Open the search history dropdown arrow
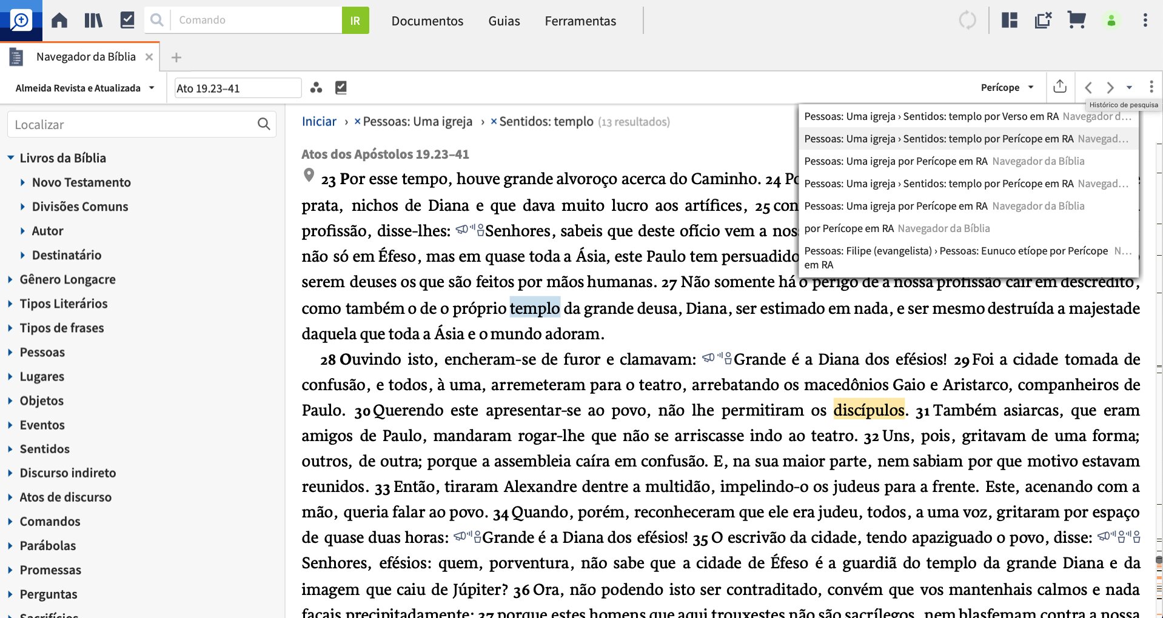Image resolution: width=1163 pixels, height=618 pixels. 1129,88
